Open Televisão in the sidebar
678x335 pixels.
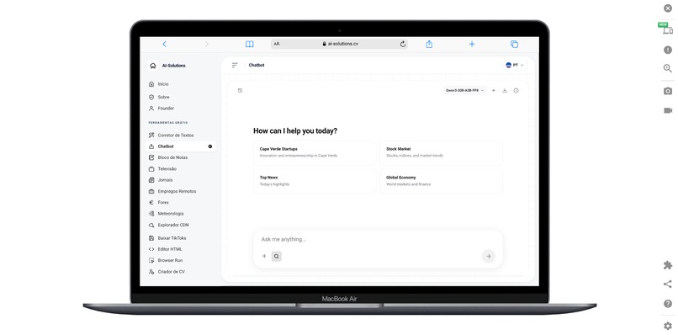point(181,169)
